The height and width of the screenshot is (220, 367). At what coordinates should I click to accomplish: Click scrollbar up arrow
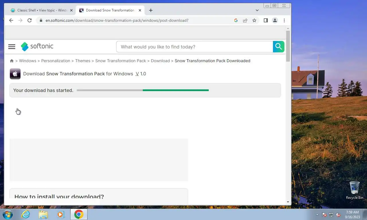(288, 28)
